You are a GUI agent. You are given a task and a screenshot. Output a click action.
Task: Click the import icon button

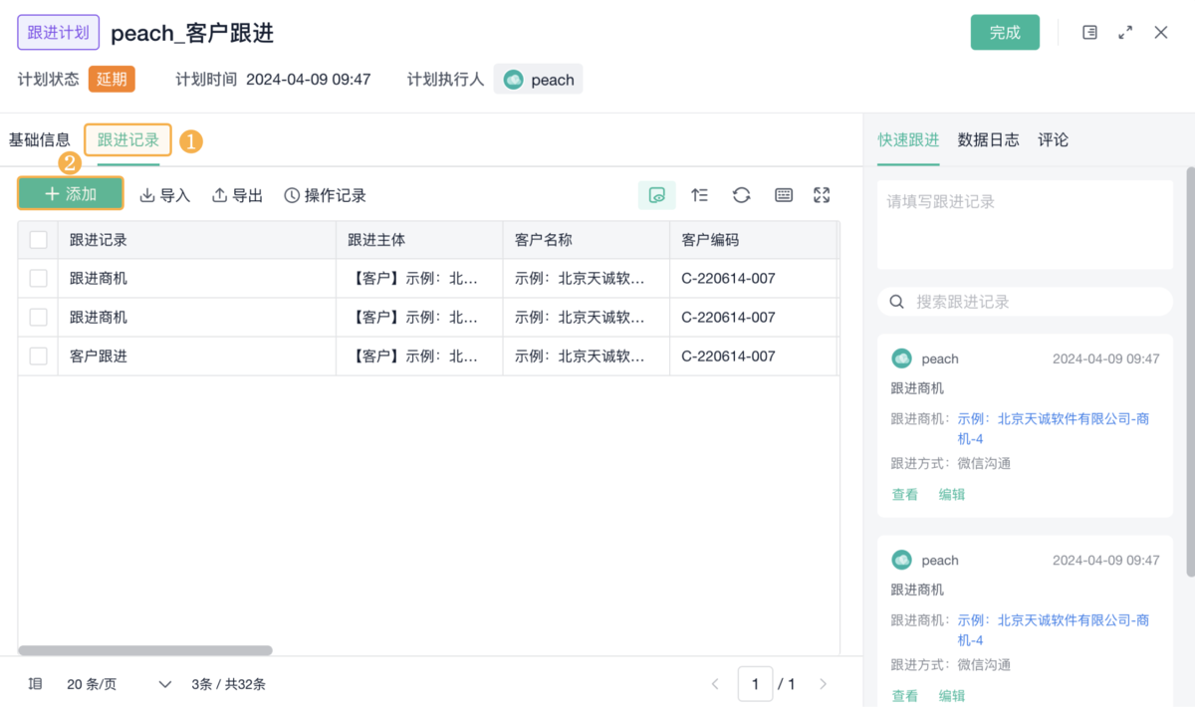(x=164, y=195)
